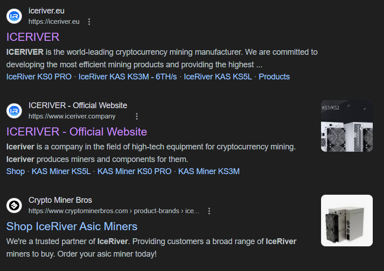Click the Crypto Miner Bros favicon

(x=14, y=205)
